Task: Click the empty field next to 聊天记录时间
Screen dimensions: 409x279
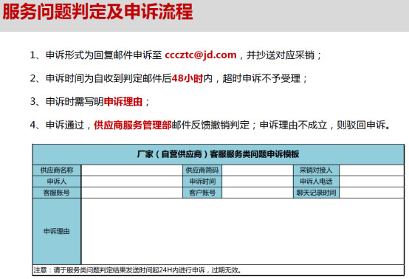Action: [x=371, y=193]
